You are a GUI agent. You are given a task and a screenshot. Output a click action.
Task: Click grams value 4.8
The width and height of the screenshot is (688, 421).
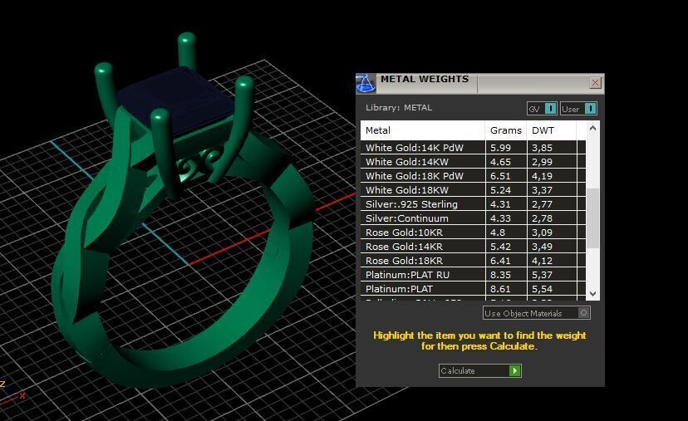click(498, 233)
